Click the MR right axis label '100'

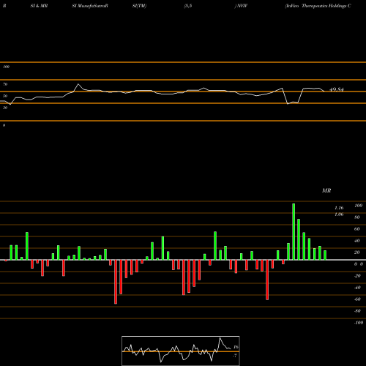point(359,206)
